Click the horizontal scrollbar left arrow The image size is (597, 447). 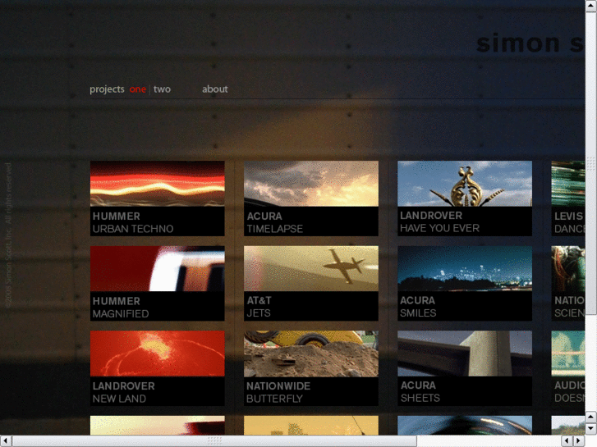tap(6, 441)
